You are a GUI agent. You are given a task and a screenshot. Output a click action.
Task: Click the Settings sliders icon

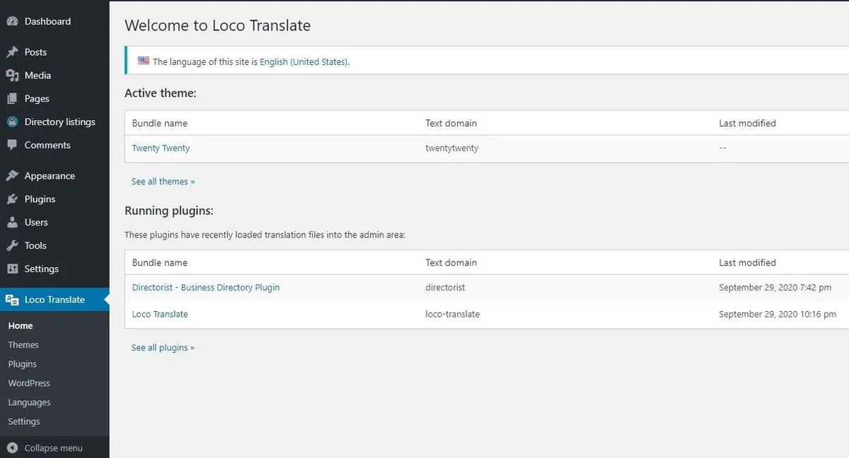coord(12,269)
